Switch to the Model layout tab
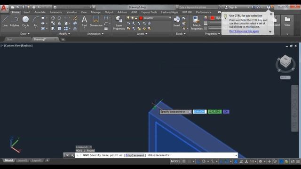 [x=9, y=161]
